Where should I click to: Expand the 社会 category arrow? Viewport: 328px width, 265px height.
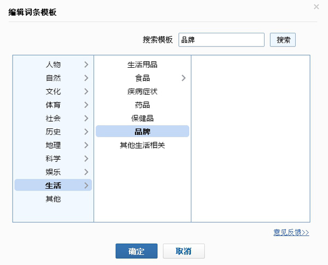pyautogui.click(x=86, y=118)
